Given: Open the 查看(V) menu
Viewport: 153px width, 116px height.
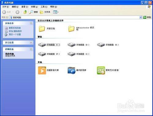Looking at the screenshot, I should (25, 7).
